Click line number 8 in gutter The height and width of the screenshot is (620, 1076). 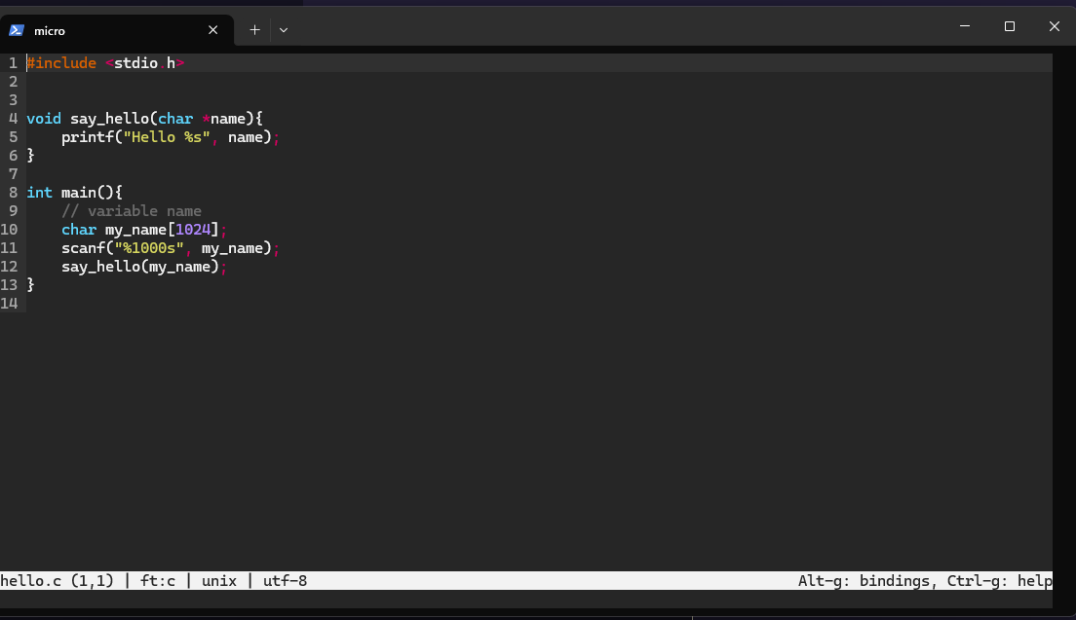(13, 193)
